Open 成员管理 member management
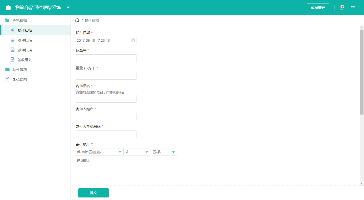The height and width of the screenshot is (200, 364). [x=318, y=7]
